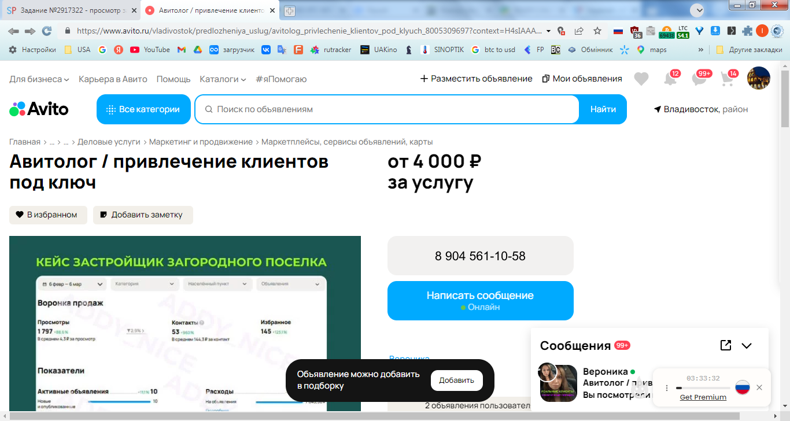
Task: Close the Get Premium VPN widget
Action: [x=759, y=387]
